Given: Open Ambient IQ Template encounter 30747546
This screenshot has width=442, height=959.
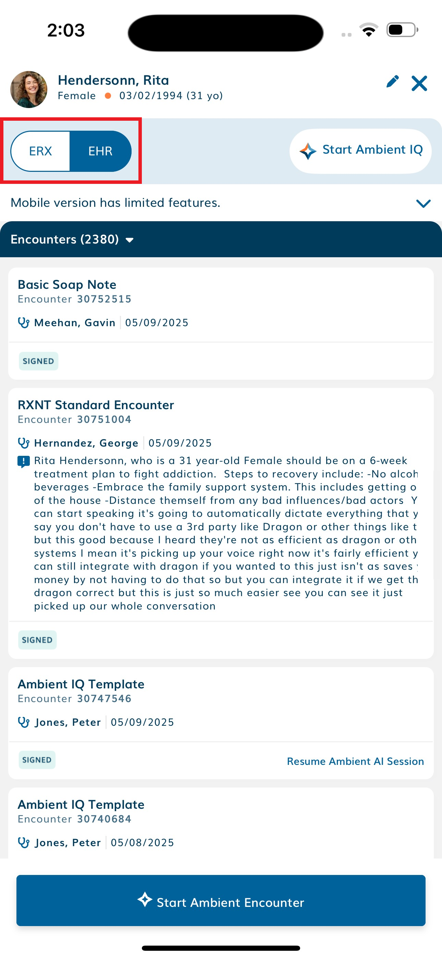Looking at the screenshot, I should pyautogui.click(x=221, y=723).
